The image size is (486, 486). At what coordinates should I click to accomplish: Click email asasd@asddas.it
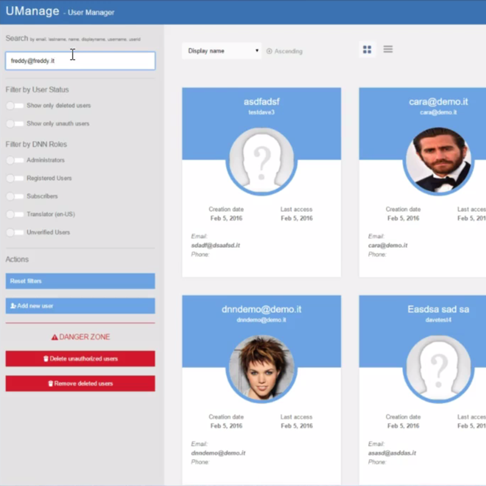[392, 453]
